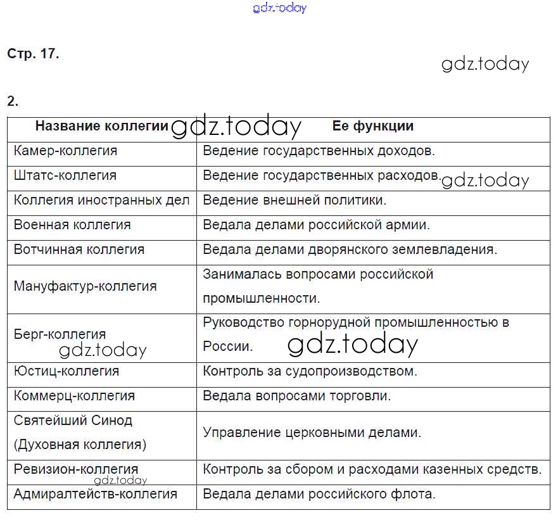558x520 pixels.
Task: Open the blue gdz.today link at top
Action: tap(279, 8)
